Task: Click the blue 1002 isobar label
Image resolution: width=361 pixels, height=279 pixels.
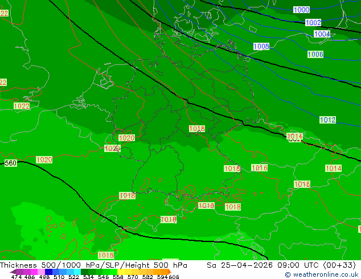Action: pyautogui.click(x=313, y=23)
